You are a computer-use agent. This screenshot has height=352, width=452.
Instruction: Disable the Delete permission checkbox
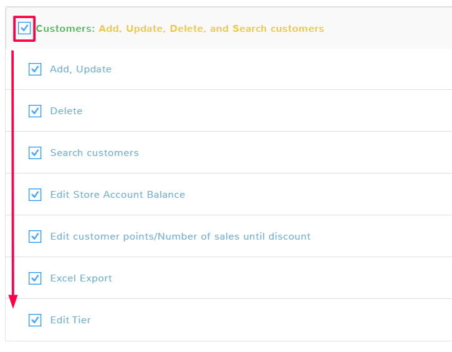[x=35, y=111]
